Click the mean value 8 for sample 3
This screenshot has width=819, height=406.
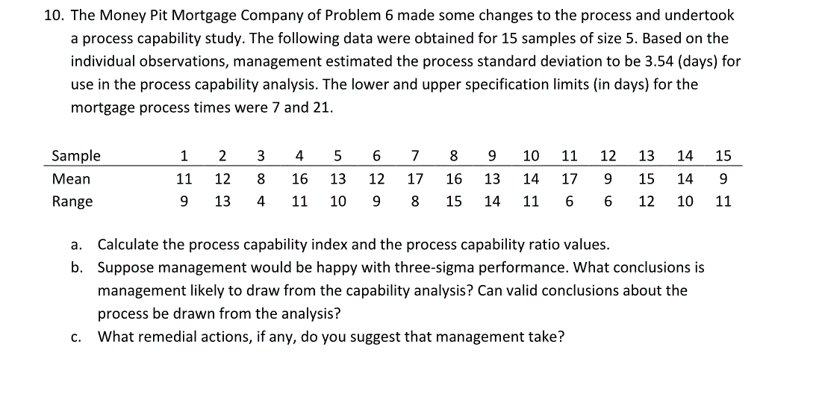(x=261, y=180)
